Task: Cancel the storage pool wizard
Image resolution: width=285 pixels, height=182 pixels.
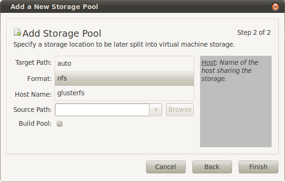Action: (x=166, y=167)
